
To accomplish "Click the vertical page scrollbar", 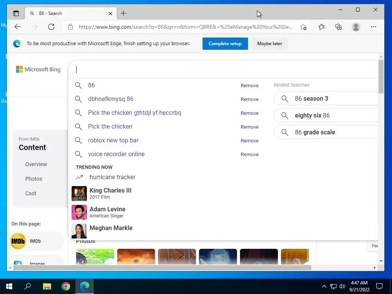I will [x=381, y=77].
